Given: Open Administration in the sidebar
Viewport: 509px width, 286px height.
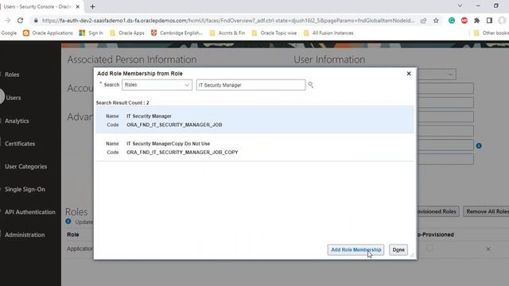Looking at the screenshot, I should click(x=25, y=235).
